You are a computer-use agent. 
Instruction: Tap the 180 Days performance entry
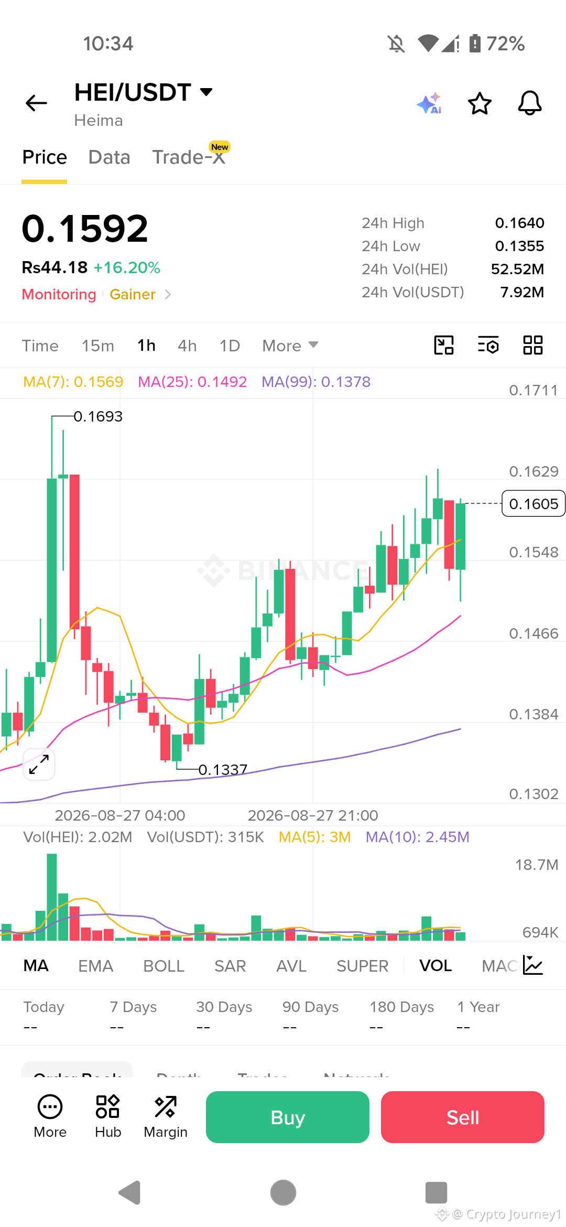pos(401,1016)
